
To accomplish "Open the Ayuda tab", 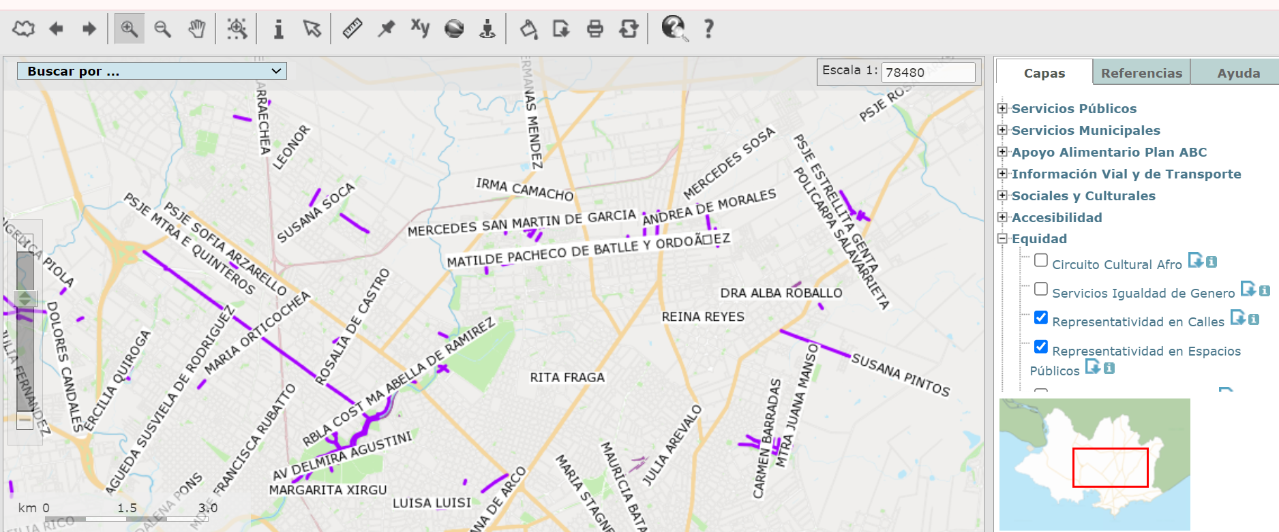I will [1238, 72].
